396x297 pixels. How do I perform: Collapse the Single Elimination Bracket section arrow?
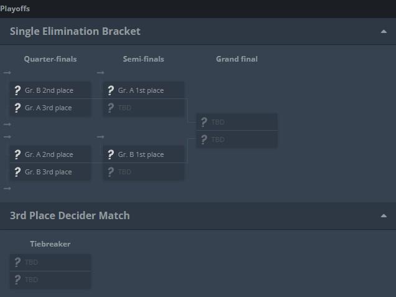click(x=384, y=32)
